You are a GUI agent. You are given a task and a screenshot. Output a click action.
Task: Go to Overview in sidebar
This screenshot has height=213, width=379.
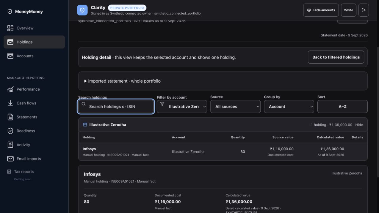click(34, 28)
